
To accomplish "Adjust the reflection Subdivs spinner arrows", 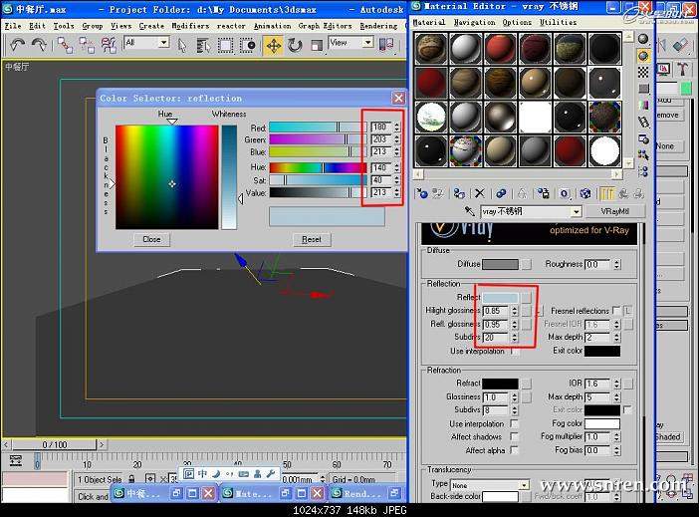I will point(515,338).
